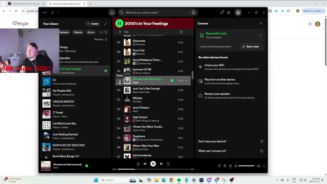Image resolution: width=327 pixels, height=184 pixels.
Task: Click the Diamonds album thumbnail
Action: (127, 42)
